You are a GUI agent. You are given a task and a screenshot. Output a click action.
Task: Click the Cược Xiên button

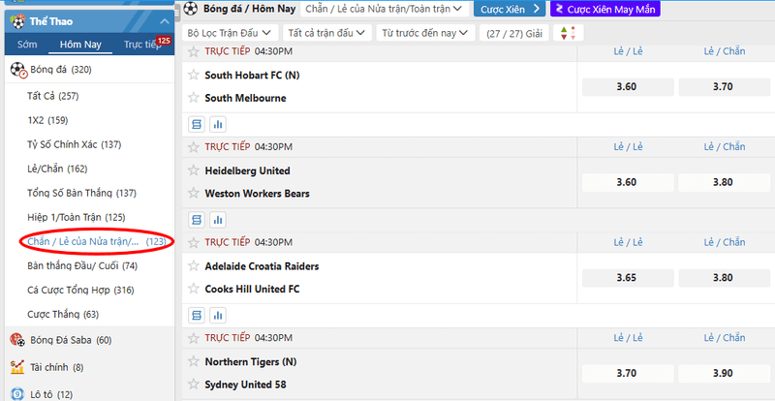[x=510, y=9]
